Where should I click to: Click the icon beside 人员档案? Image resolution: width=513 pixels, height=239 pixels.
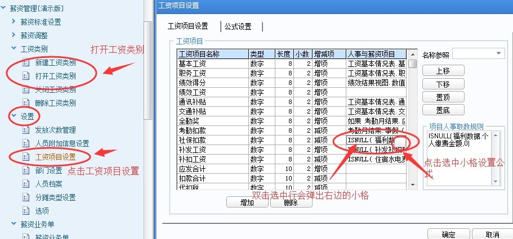pyautogui.click(x=25, y=184)
